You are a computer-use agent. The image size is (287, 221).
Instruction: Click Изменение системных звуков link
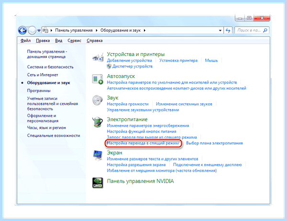(x=184, y=104)
